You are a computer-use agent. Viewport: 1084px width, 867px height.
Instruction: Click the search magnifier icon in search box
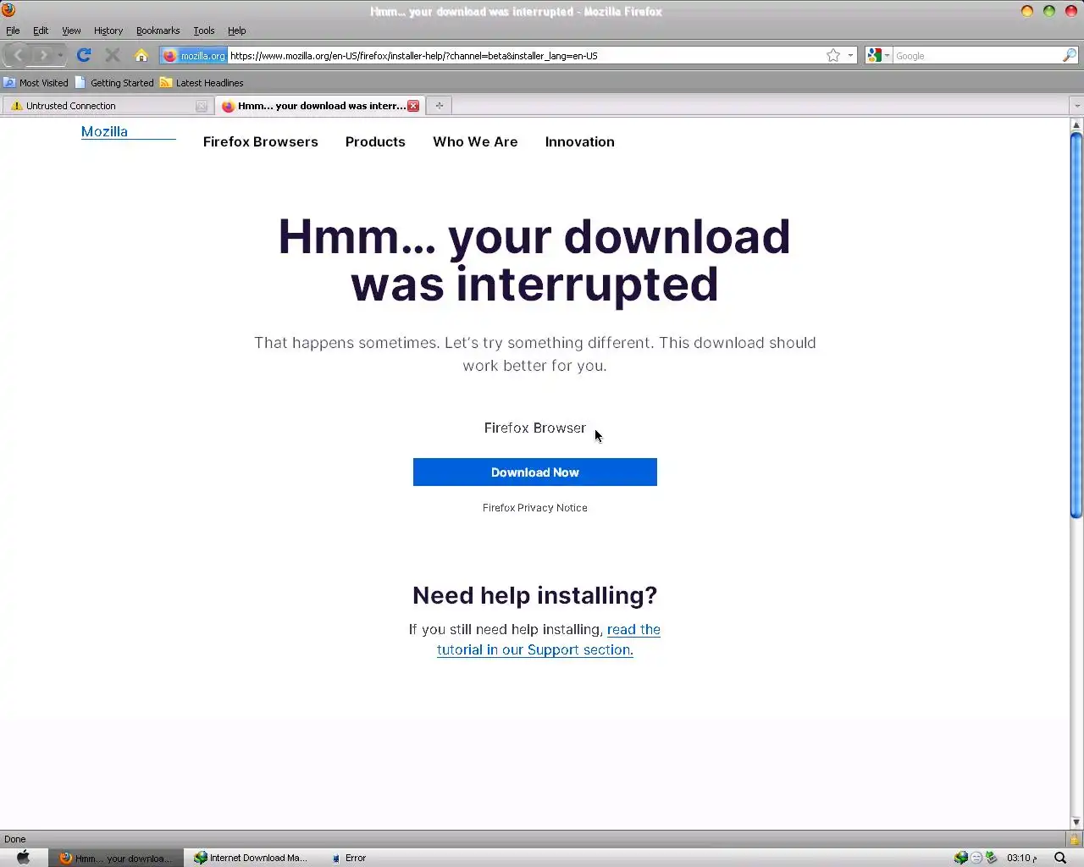point(1070,55)
